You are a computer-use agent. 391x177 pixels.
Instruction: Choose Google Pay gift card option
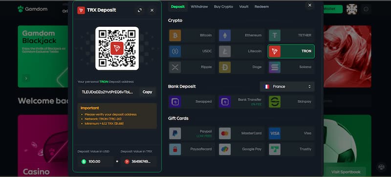pyautogui.click(x=241, y=149)
